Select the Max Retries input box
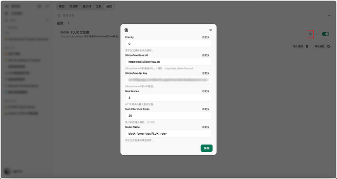 168,98
